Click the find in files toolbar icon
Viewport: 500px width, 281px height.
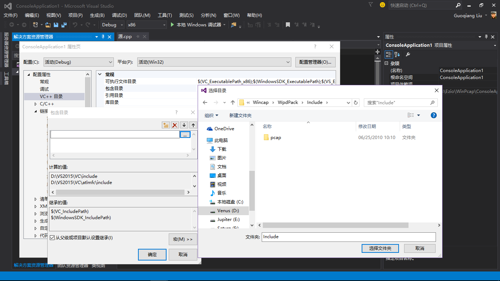point(234,25)
